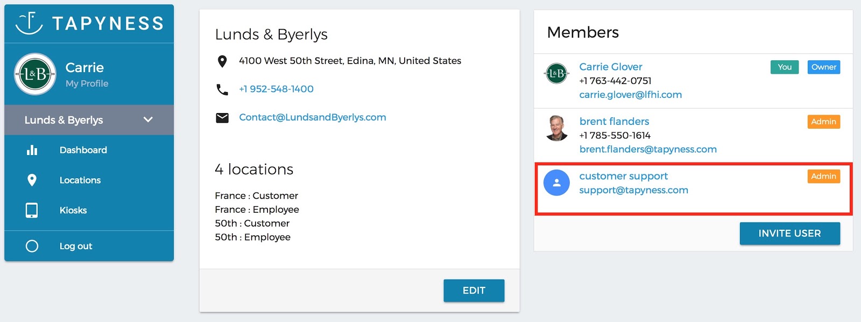Open Carrie's L&B profile avatar

[35, 74]
